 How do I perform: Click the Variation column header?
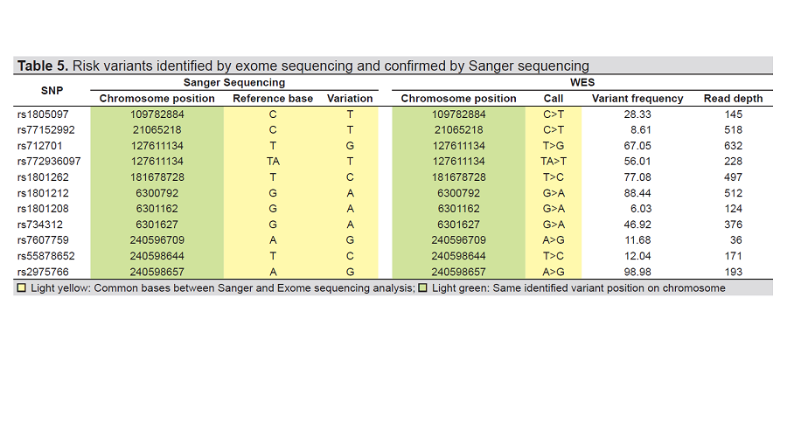tap(350, 99)
